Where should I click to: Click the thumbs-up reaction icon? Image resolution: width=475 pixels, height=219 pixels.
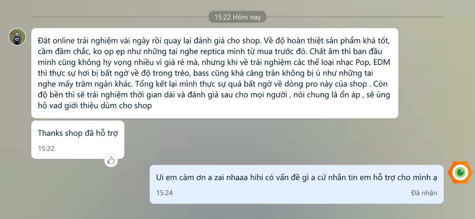click(x=111, y=160)
